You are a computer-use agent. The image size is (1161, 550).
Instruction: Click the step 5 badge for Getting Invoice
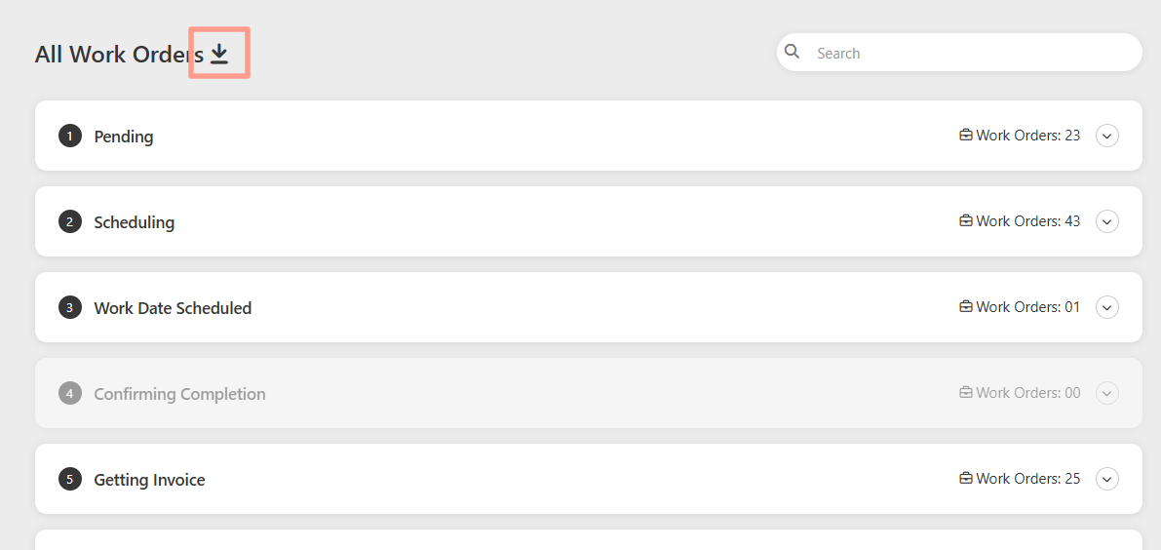(69, 480)
